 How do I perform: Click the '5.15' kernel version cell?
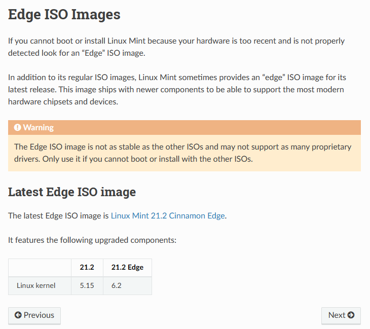coord(87,285)
